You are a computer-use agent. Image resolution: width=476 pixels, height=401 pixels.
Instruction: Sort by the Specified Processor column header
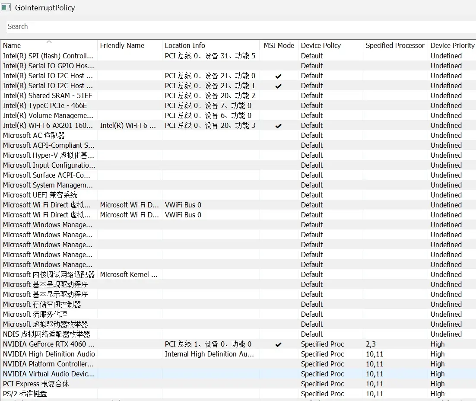[395, 45]
